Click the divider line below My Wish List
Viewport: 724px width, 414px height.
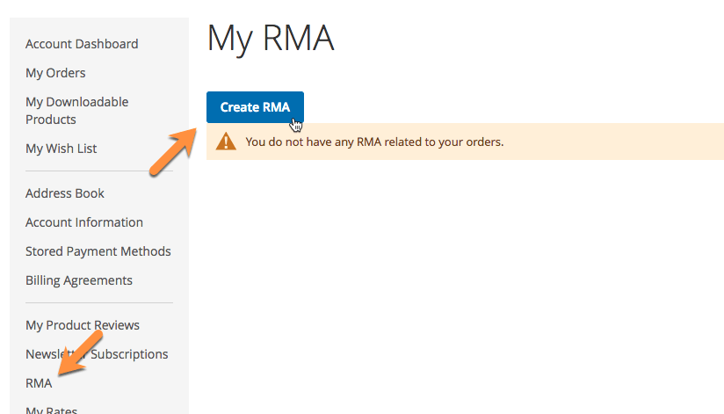99,171
